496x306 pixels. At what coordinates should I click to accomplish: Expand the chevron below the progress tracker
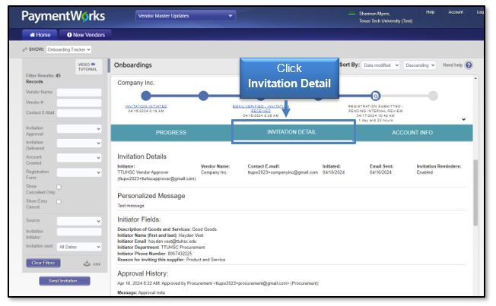pos(463,119)
